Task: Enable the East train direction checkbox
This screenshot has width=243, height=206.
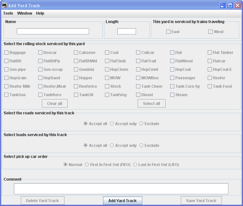Action: tap(168, 32)
